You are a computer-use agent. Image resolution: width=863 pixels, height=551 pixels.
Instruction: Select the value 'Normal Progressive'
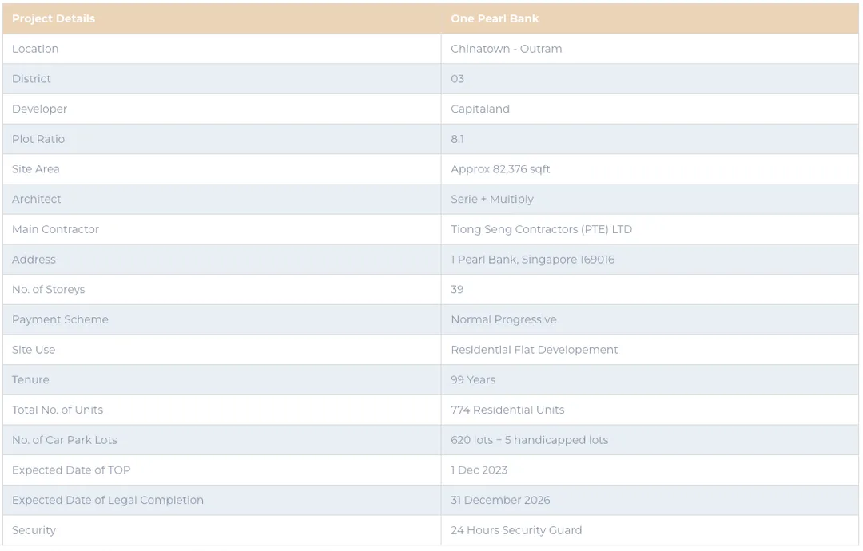503,319
